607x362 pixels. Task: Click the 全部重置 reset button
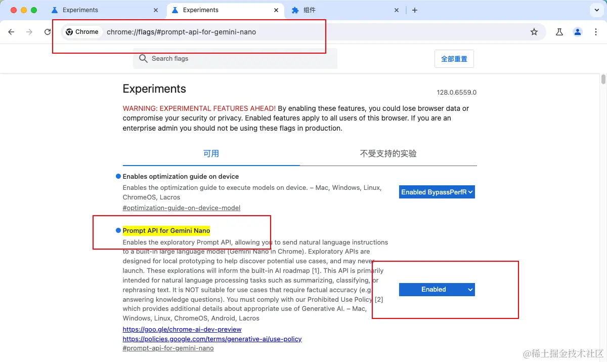click(x=454, y=59)
